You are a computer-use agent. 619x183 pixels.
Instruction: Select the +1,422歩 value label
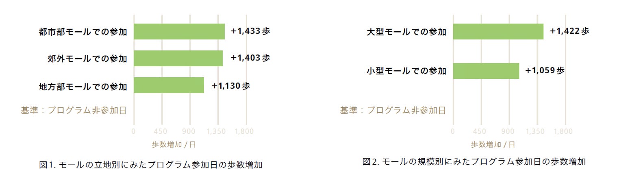click(569, 31)
